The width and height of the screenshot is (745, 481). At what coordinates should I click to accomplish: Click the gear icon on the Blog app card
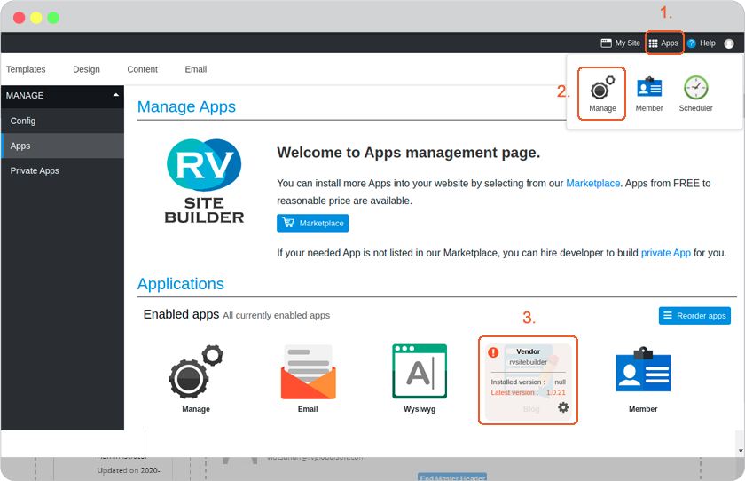(x=563, y=407)
